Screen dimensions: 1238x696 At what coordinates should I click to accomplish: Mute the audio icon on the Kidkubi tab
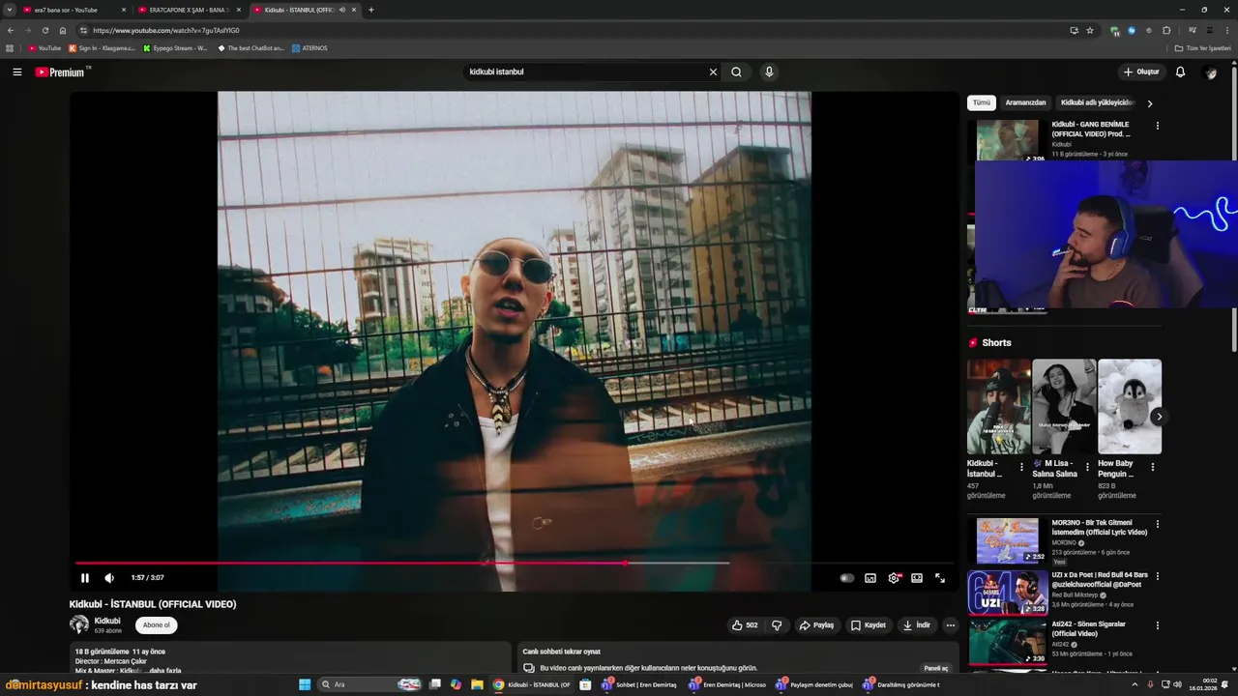[341, 10]
